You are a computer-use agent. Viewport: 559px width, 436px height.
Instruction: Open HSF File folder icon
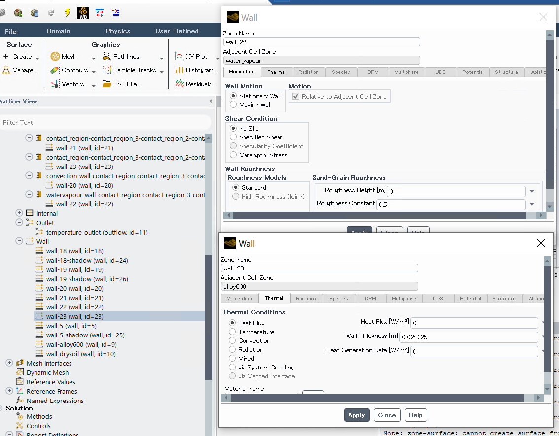tap(106, 84)
